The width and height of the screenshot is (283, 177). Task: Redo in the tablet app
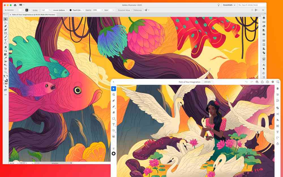[x=252, y=82]
